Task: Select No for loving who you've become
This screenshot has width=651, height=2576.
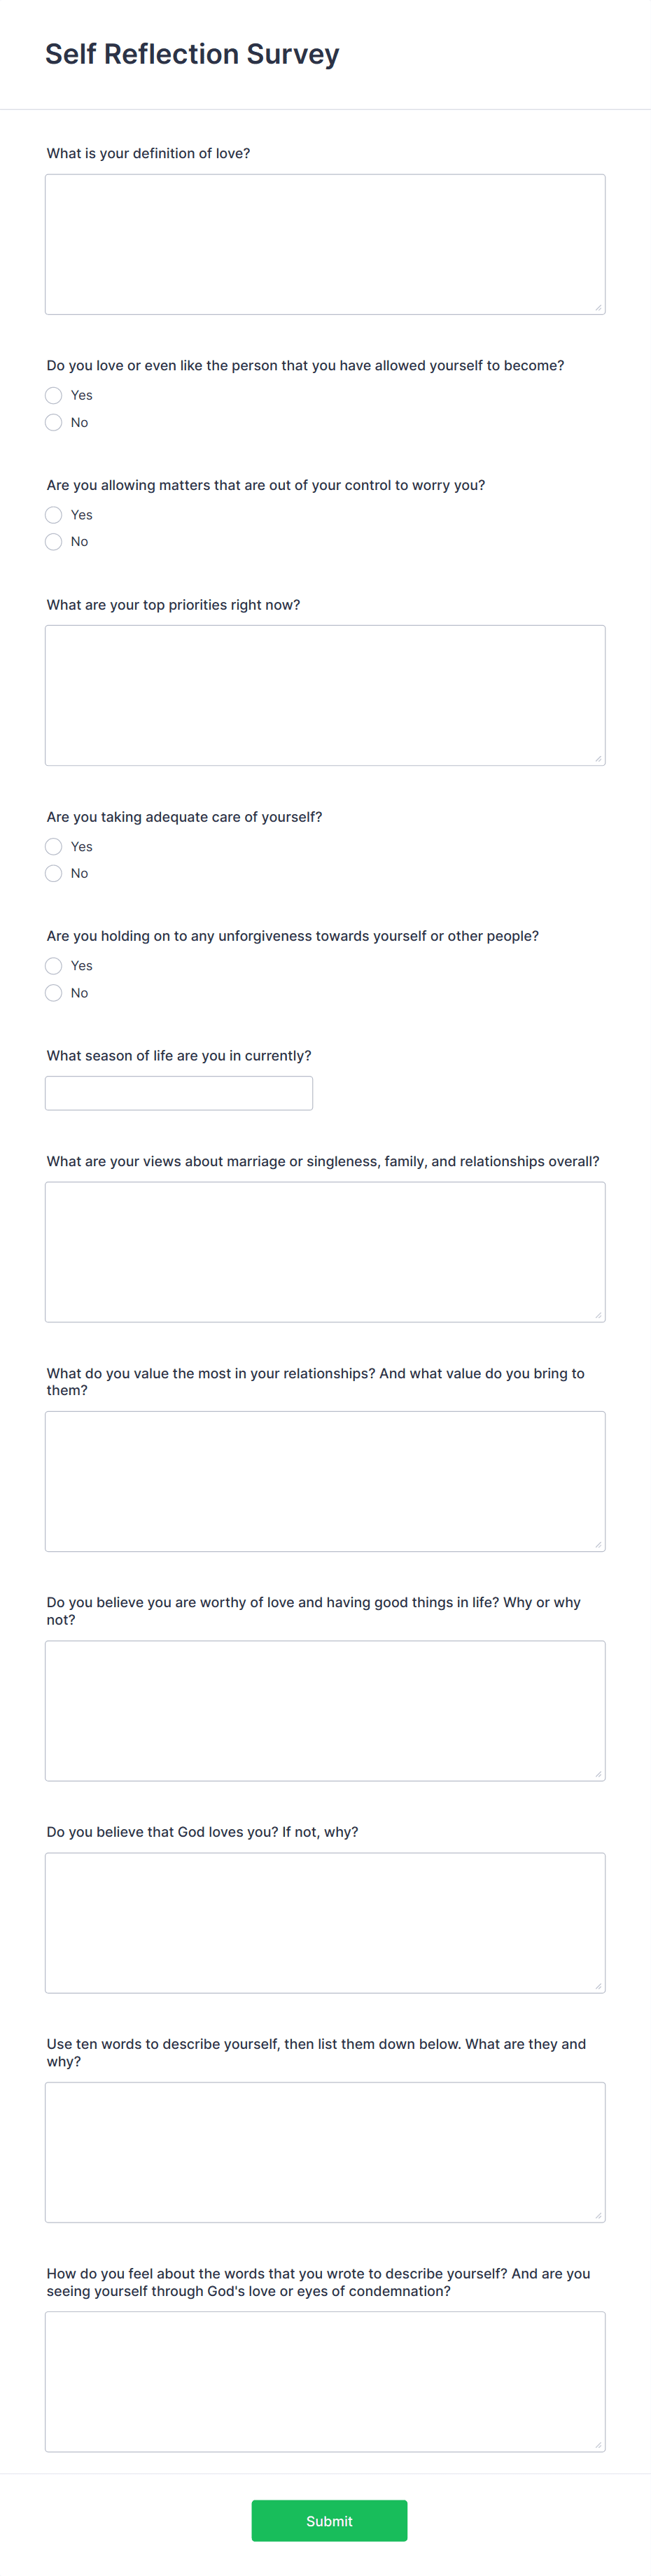Action: pos(54,422)
